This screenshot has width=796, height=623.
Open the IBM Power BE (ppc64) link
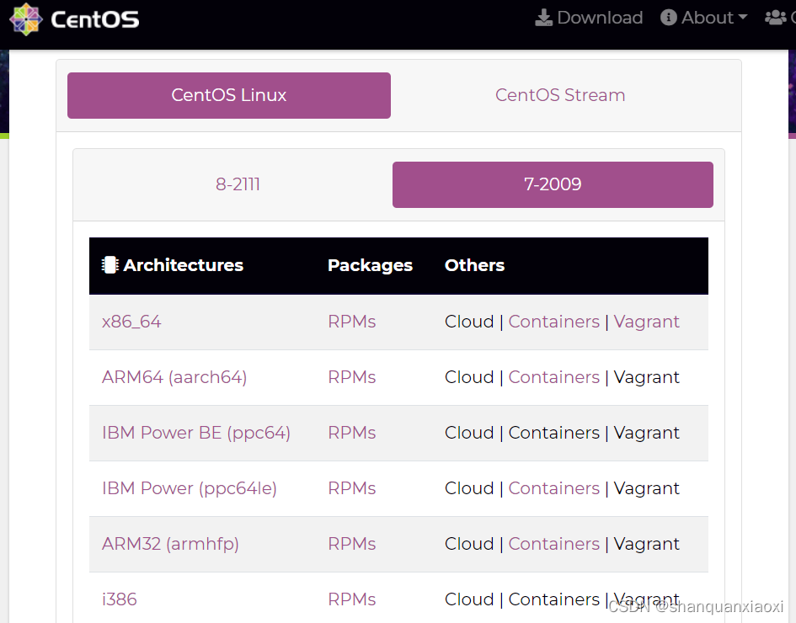click(x=196, y=433)
